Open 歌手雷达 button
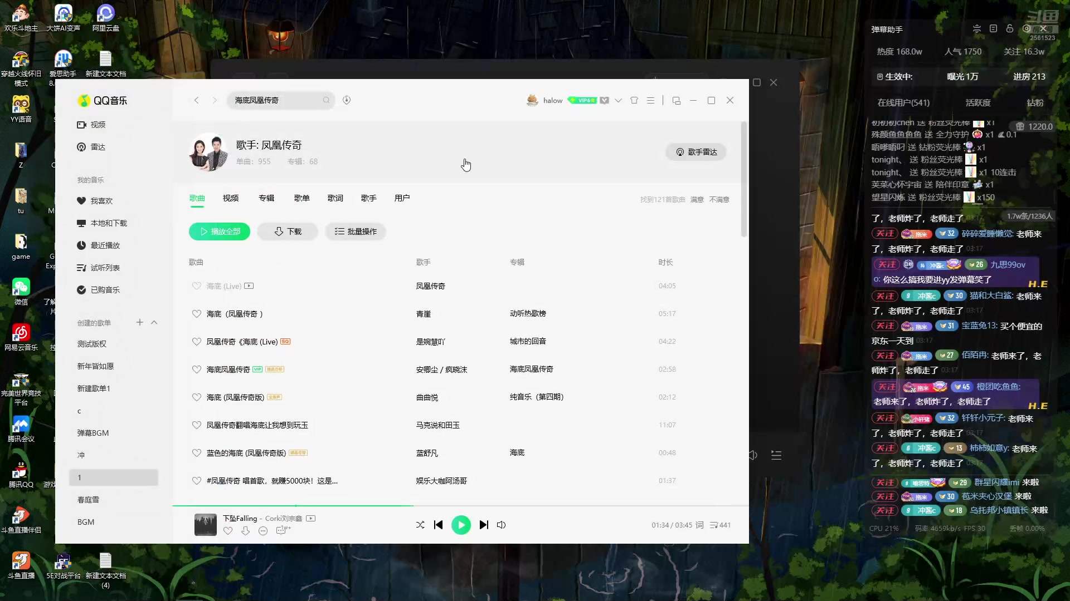Viewport: 1070px width, 601px height. 696,152
